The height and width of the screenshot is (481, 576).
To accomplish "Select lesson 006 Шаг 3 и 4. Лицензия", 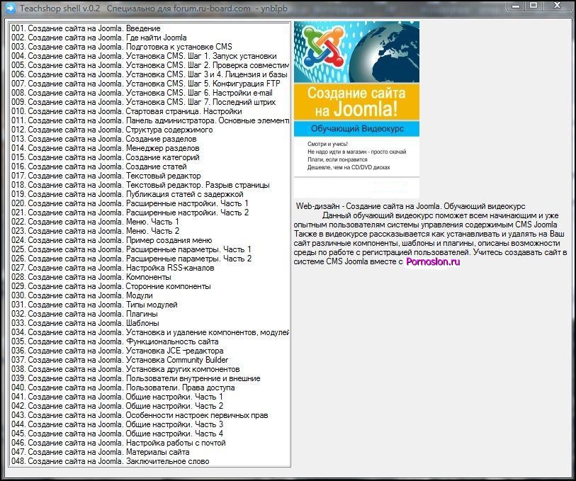I will (x=150, y=74).
